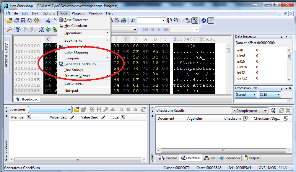
Task: Click the tnthpsdotus document tab
Action: (x=27, y=99)
